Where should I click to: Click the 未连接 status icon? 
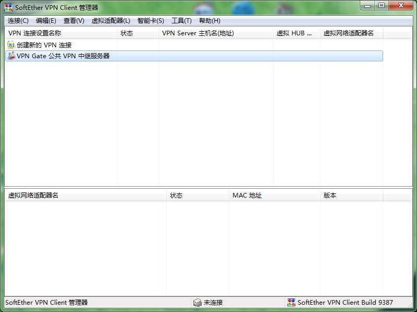tap(198, 303)
